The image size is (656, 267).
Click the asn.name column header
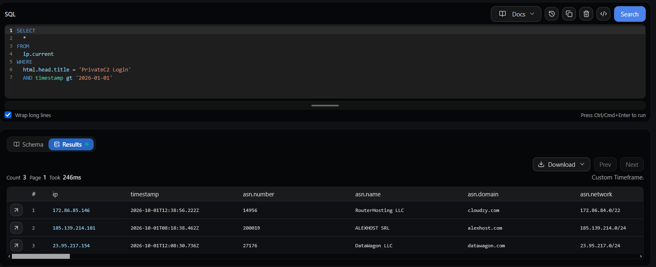point(368,194)
